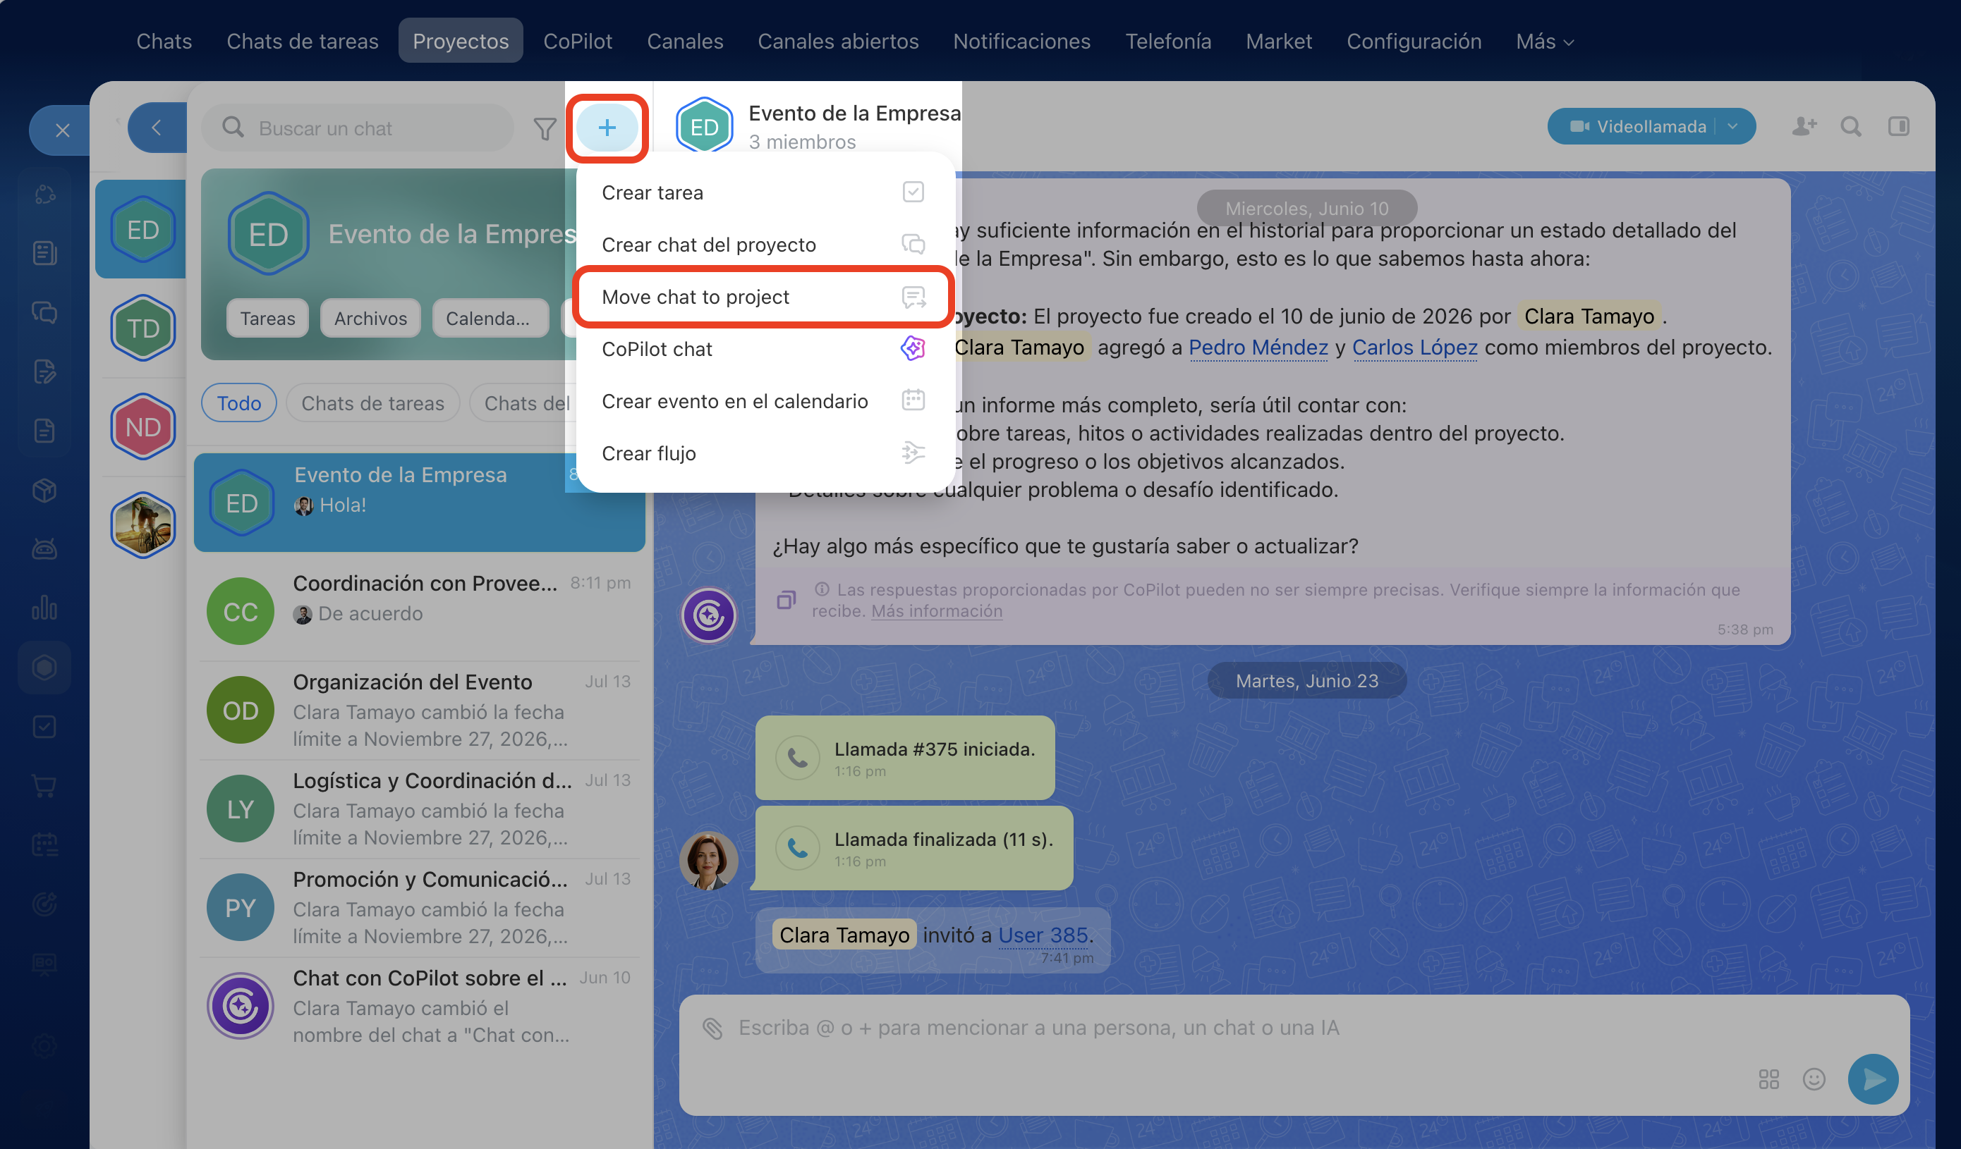Expand the Más menu
This screenshot has height=1149, width=1961.
(x=1546, y=41)
